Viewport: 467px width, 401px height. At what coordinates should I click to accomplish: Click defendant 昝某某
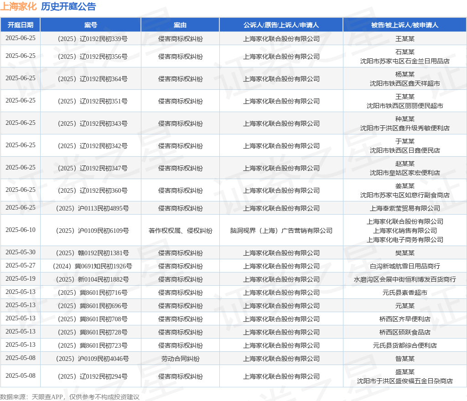pos(405,359)
